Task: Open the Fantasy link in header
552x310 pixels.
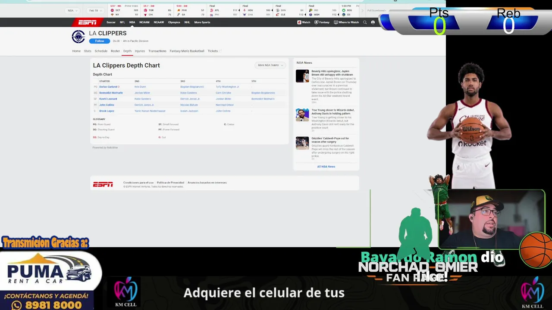Action: pos(322,22)
